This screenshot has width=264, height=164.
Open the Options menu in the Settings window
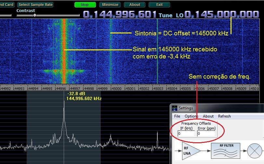[191, 116]
